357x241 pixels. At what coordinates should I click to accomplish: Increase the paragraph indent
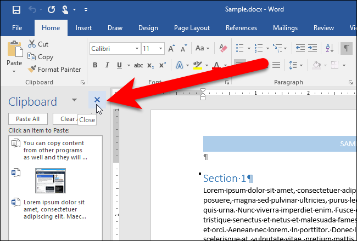(313, 48)
